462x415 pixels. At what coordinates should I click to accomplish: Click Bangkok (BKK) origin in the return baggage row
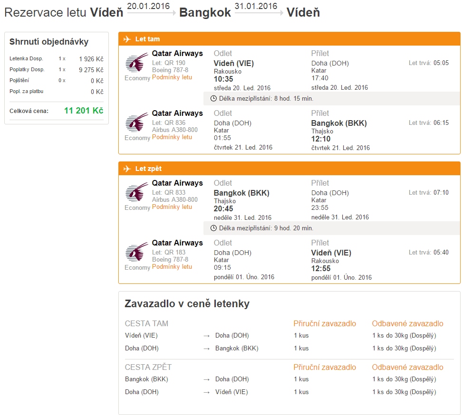[146, 379]
